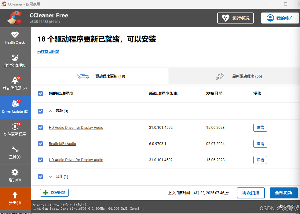
Task: Click the 新驱动程序版本 column header
Action: 163,93
